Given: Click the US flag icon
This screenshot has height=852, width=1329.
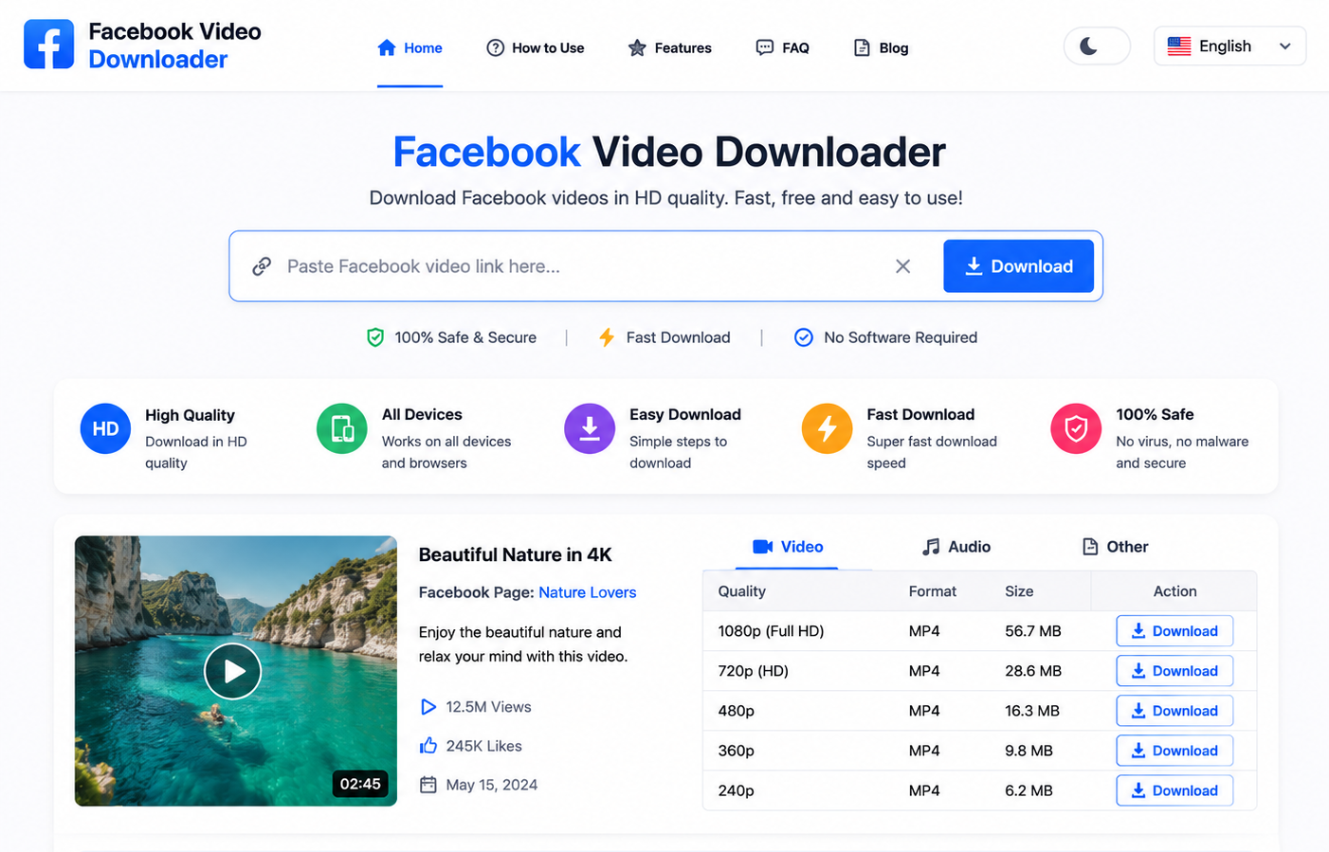Looking at the screenshot, I should (x=1179, y=46).
